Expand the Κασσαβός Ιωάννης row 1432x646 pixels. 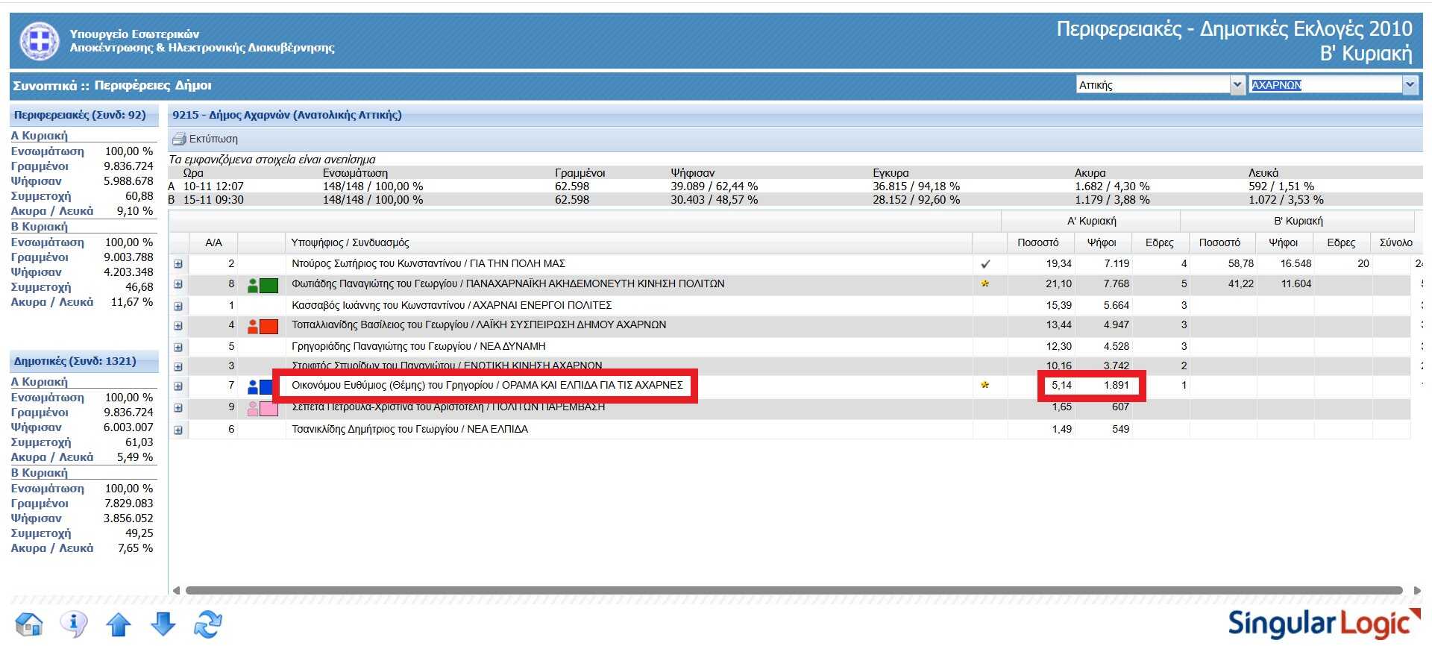[178, 306]
